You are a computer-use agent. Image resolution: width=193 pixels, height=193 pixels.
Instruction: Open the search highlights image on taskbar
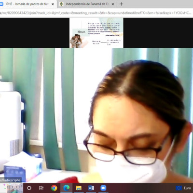(15, 188)
